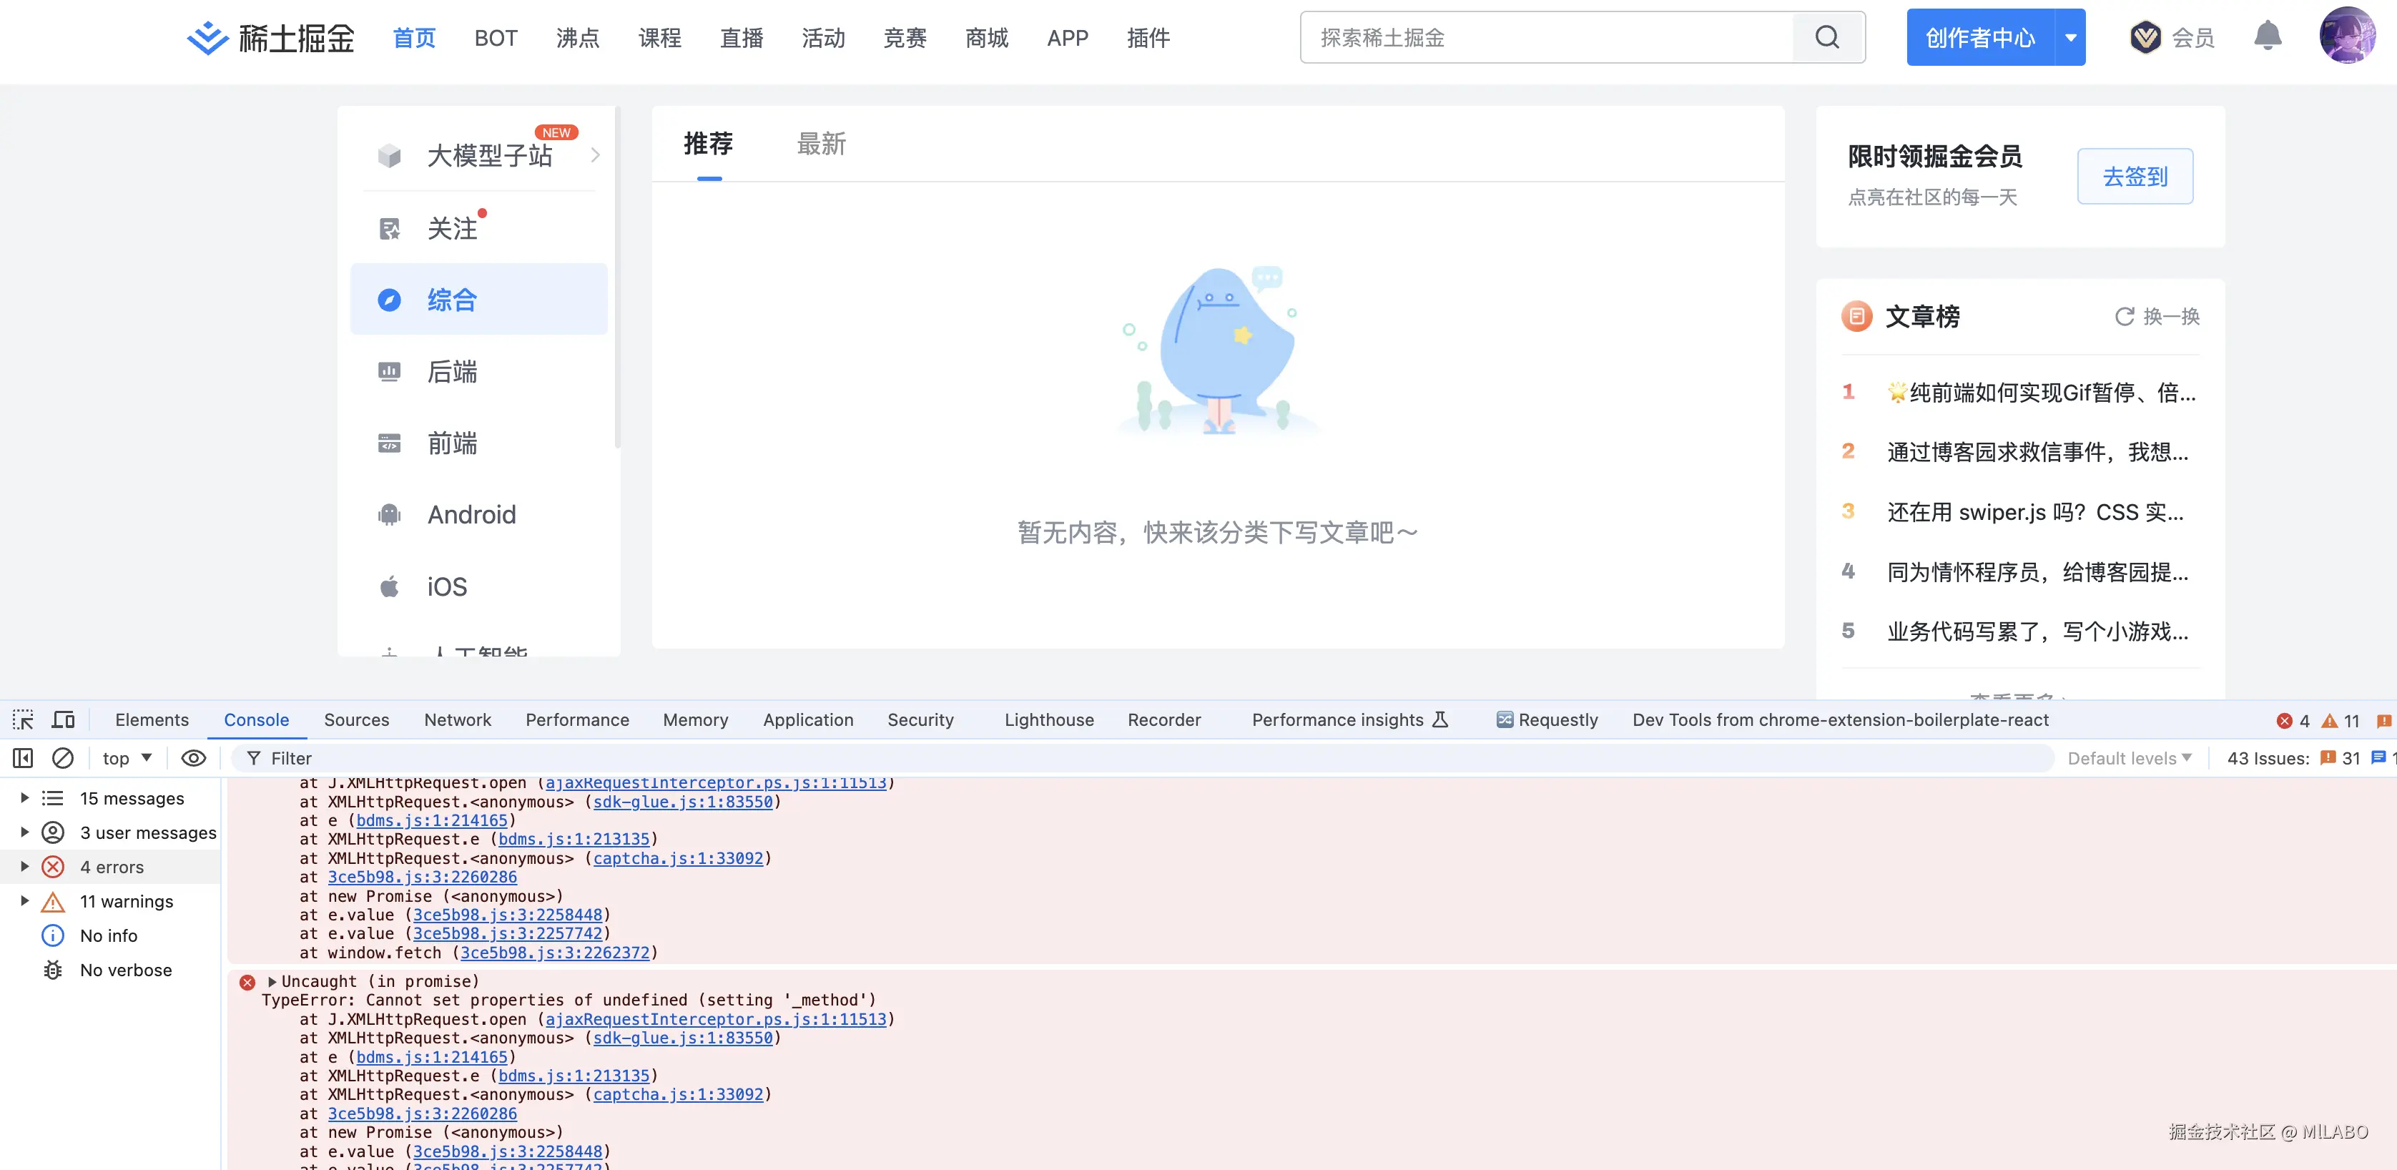Expand the '4 errors' group in console sidebar
2397x1170 pixels.
tap(24, 865)
